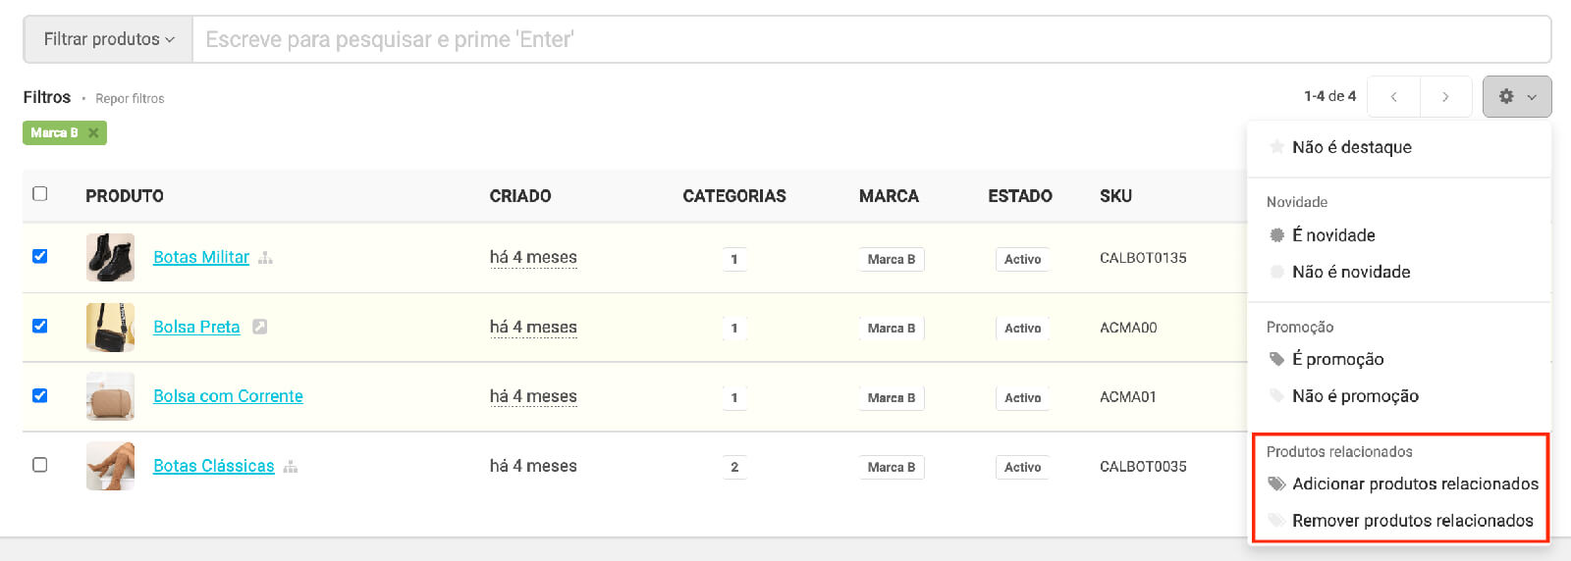Select Remover produtos relacionados option

click(1412, 521)
